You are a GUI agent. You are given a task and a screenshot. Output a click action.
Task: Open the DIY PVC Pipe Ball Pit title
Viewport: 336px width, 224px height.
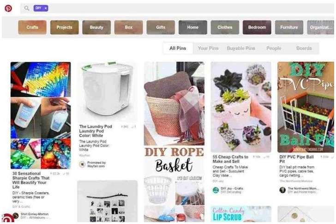coord(297,159)
